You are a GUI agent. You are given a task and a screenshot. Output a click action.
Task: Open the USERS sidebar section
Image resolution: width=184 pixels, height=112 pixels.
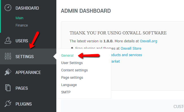(22, 41)
